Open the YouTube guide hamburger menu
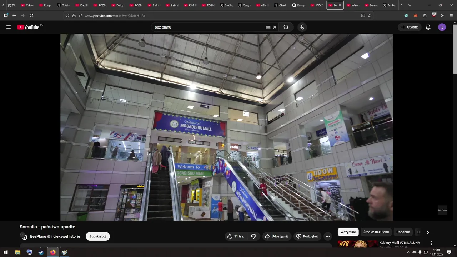 [9, 27]
